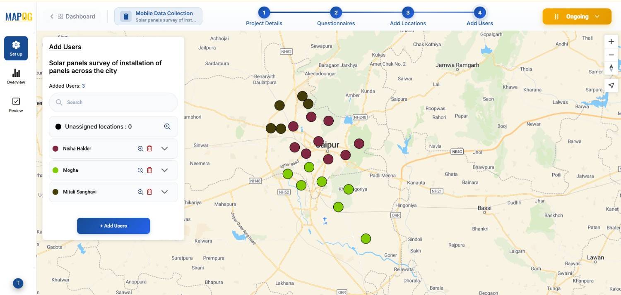Expand Nisha Halder's user entry
The width and height of the screenshot is (621, 295).
point(165,148)
